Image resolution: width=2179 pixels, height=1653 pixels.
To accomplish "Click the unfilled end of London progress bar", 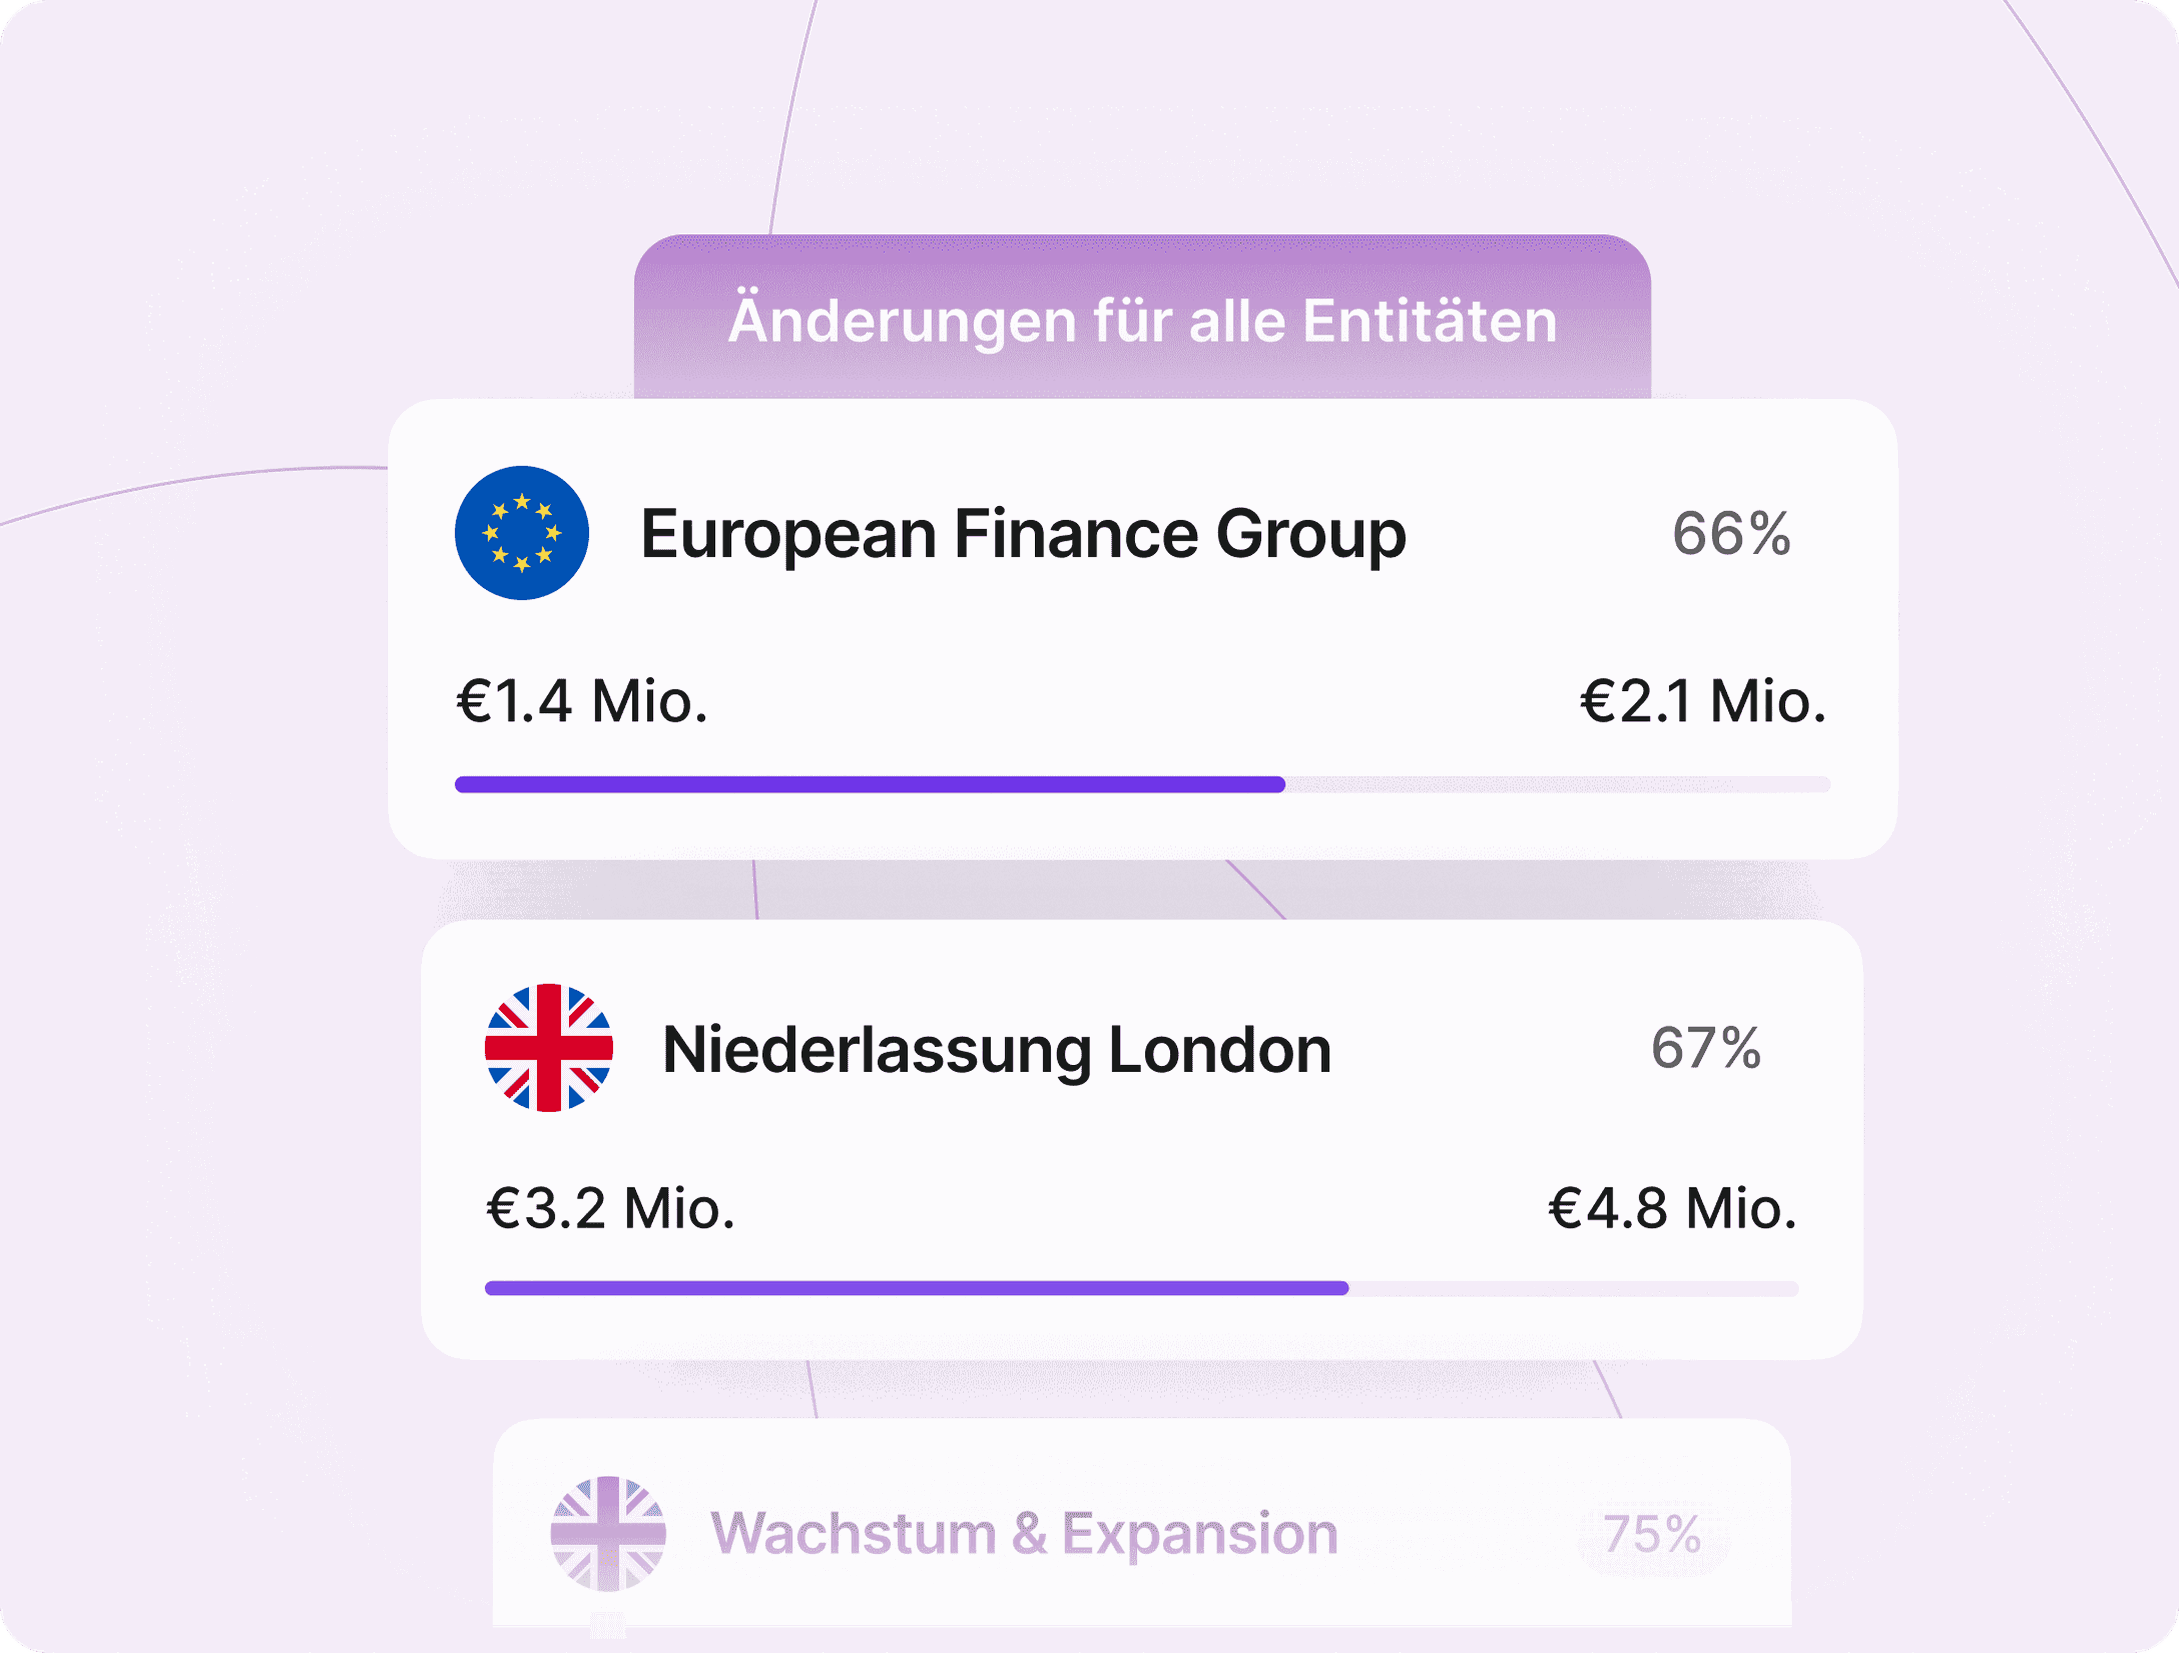I will coord(1573,1288).
